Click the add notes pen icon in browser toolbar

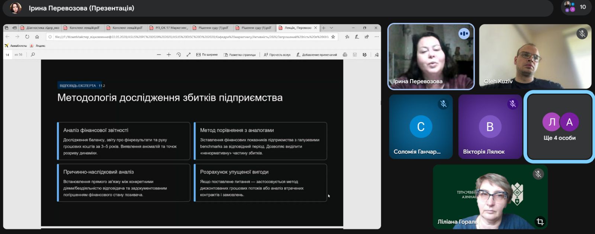(357, 37)
